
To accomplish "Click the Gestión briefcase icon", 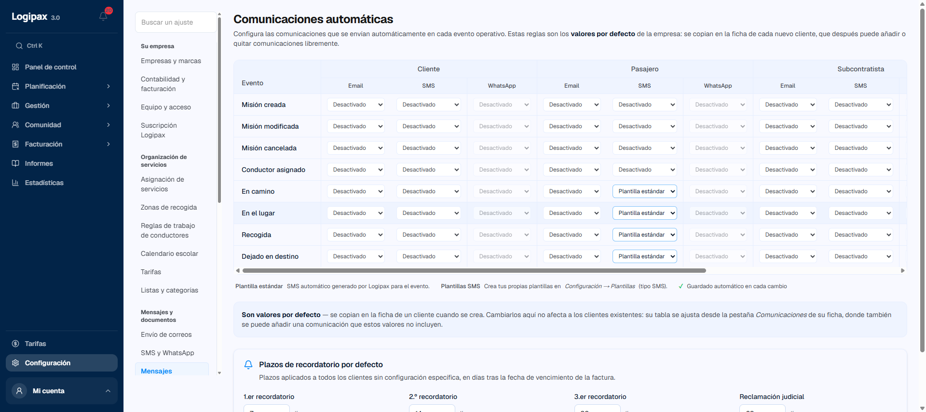I will 15,106.
